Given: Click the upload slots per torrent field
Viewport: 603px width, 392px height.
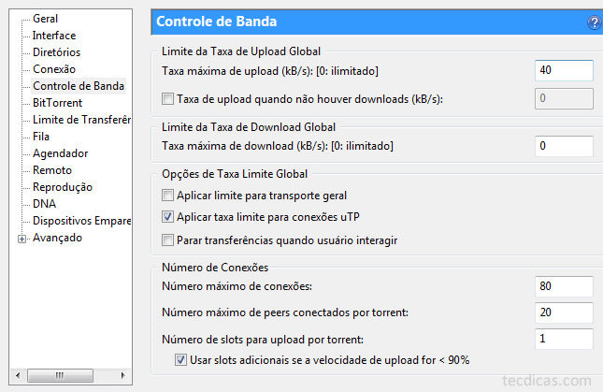Looking at the screenshot, I should (x=564, y=339).
